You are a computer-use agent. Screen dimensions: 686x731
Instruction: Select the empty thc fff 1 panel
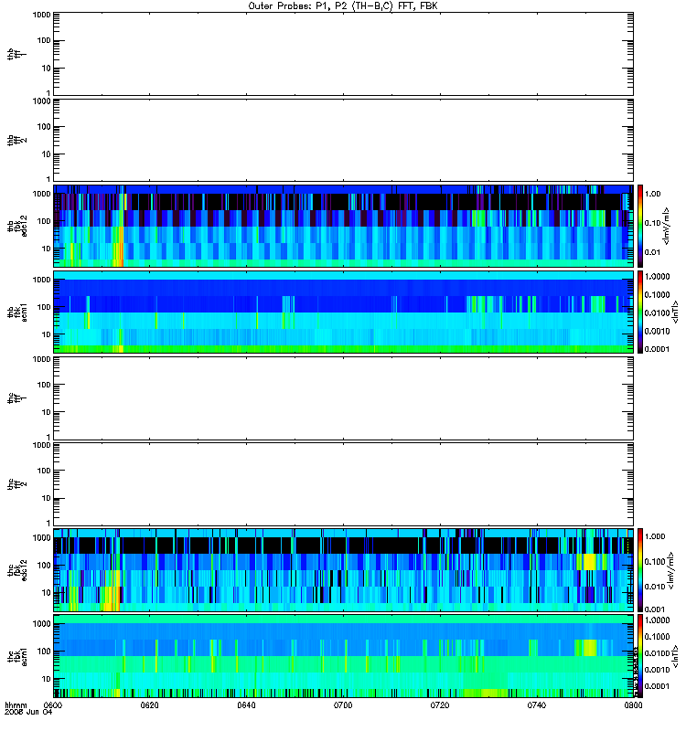(343, 398)
